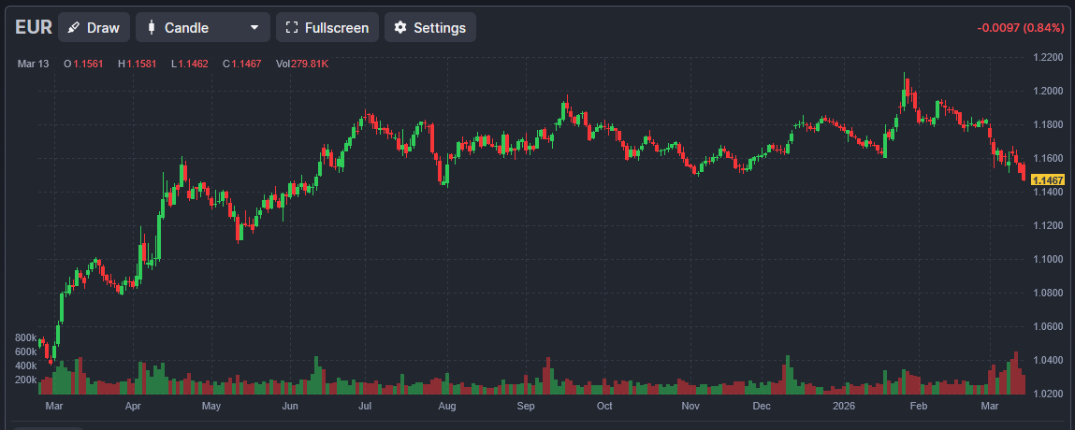Click the 600k volume axis label

(25, 351)
